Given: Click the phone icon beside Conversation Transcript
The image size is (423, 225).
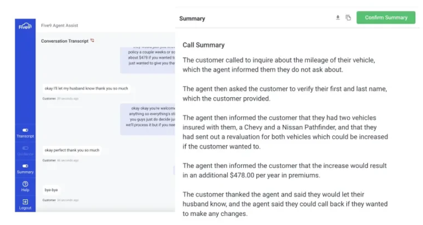Looking at the screenshot, I should pos(92,40).
